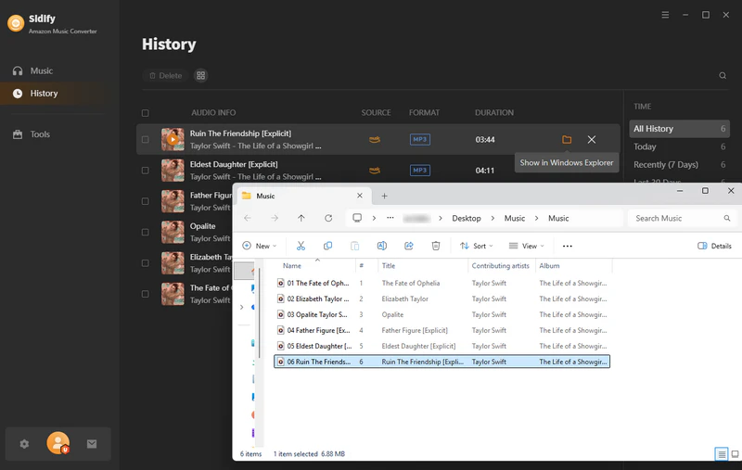
Task: Open the New dropdown in Explorer
Action: (x=260, y=246)
